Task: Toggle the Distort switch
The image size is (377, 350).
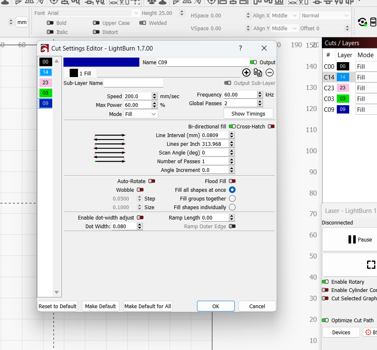Action: tap(96, 32)
